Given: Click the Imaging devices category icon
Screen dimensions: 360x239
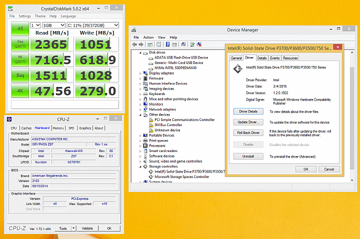Looking at the screenshot, I should [x=145, y=89].
